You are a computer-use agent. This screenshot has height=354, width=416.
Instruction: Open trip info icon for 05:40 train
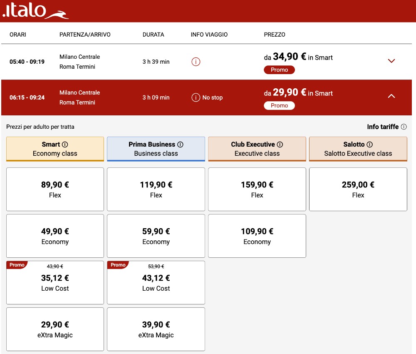[x=196, y=62]
